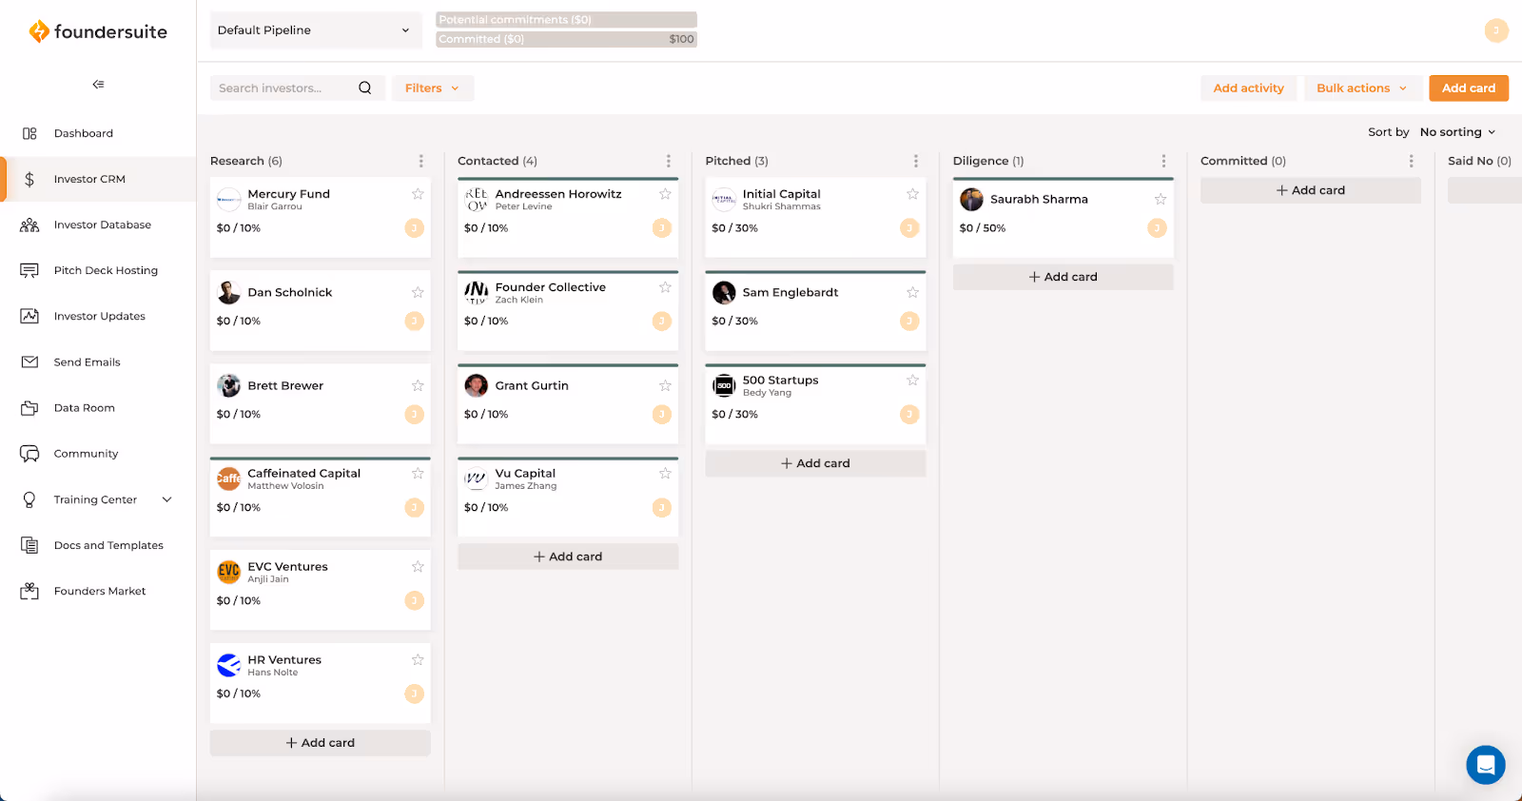1522x801 pixels.
Task: Click the Community chat icon
Action: pyautogui.click(x=29, y=454)
